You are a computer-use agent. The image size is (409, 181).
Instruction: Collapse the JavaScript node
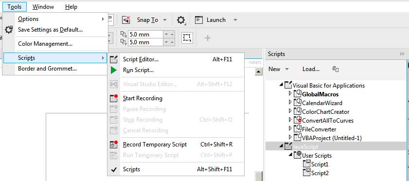point(281,146)
